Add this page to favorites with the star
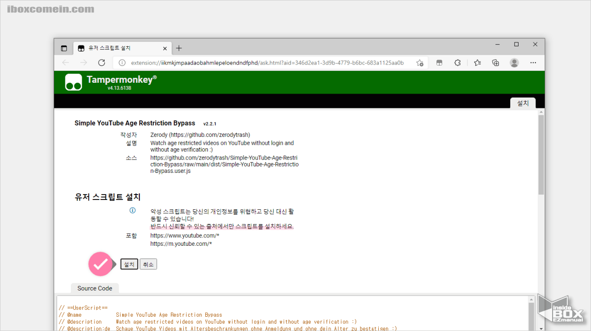Screen dimensions: 591x331 point(420,63)
